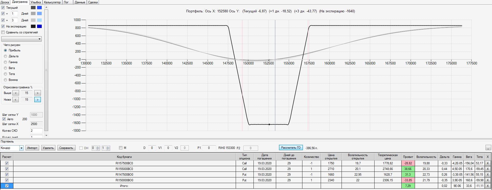Click the left panel scrollbar up arrow
Viewport: 492px width, 190px height.
point(46,7)
